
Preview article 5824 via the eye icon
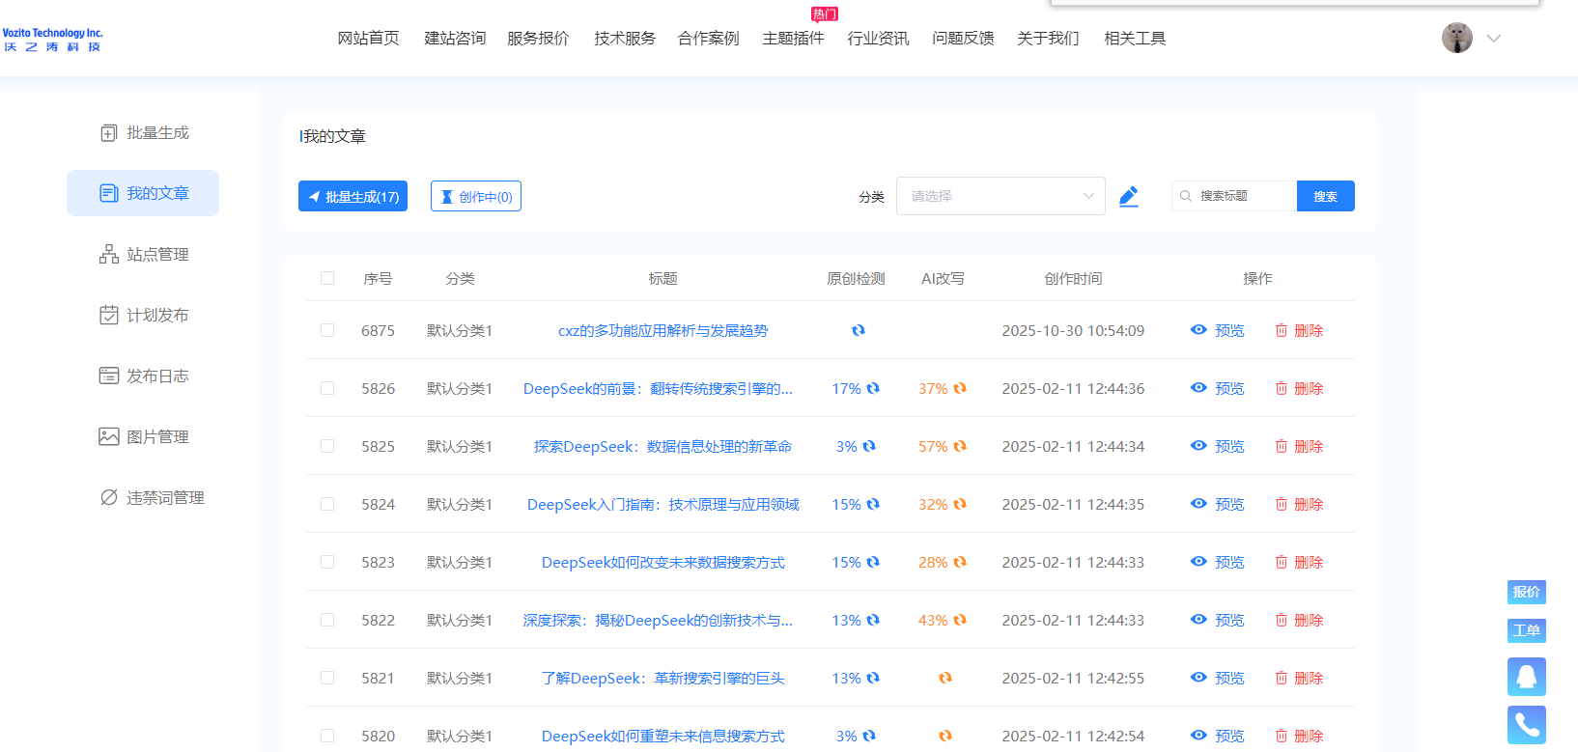[x=1198, y=504]
